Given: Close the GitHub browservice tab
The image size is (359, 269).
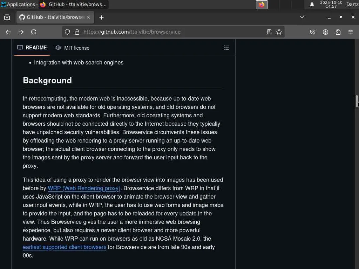Looking at the screenshot, I should (x=88, y=17).
